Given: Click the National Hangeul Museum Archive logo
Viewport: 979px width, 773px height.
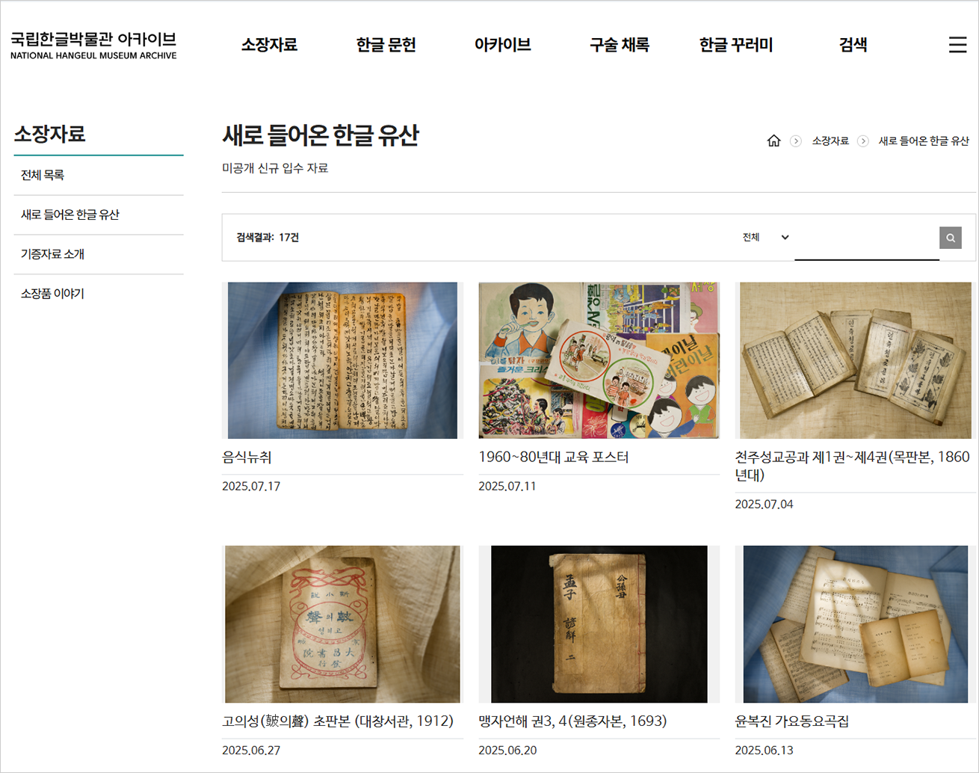Looking at the screenshot, I should point(93,45).
